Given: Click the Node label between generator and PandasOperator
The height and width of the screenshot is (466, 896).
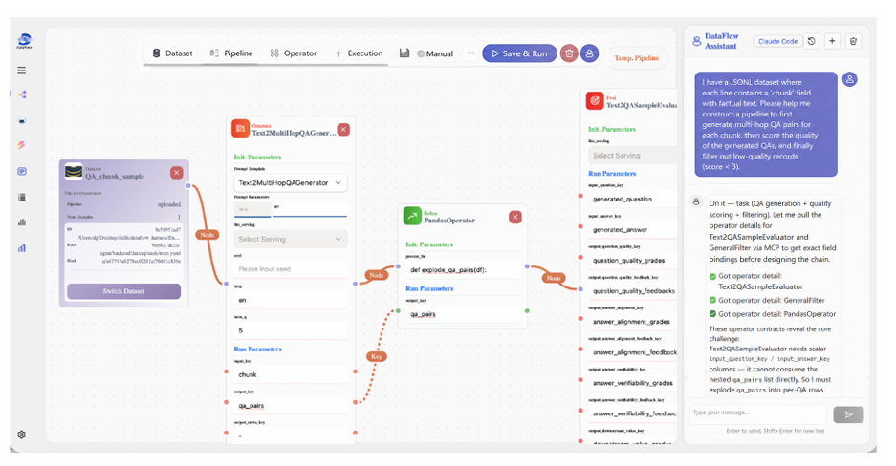Looking at the screenshot, I should pos(376,275).
